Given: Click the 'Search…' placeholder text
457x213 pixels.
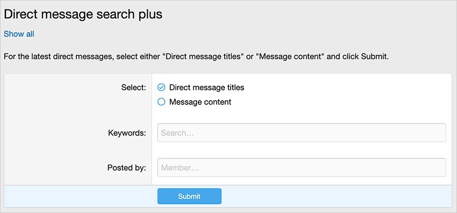Looking at the screenshot, I should (x=178, y=133).
